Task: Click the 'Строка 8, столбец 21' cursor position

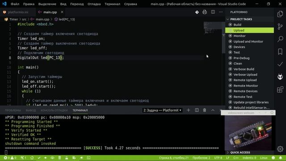Action: pos(174,158)
